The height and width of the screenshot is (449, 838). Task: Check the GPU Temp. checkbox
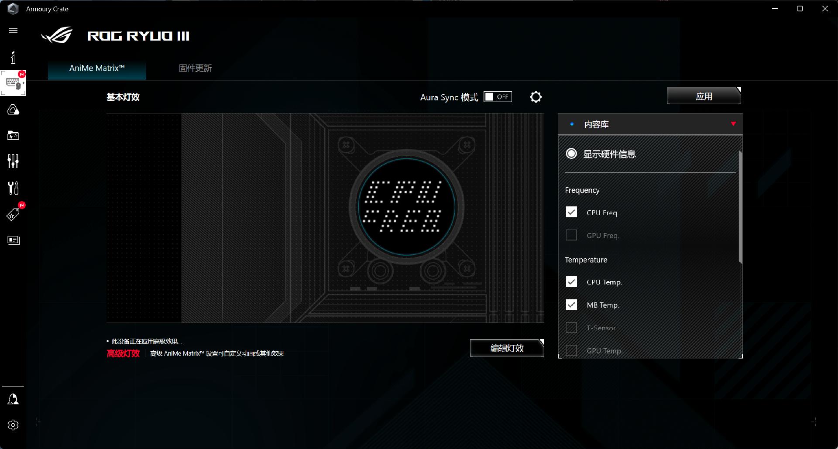coord(571,350)
